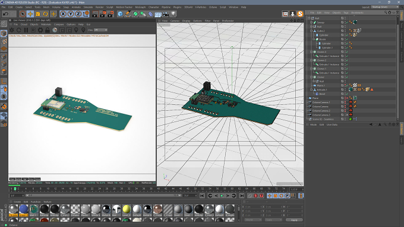Activate the Move tool
This screenshot has width=404, height=227.
[30, 14]
